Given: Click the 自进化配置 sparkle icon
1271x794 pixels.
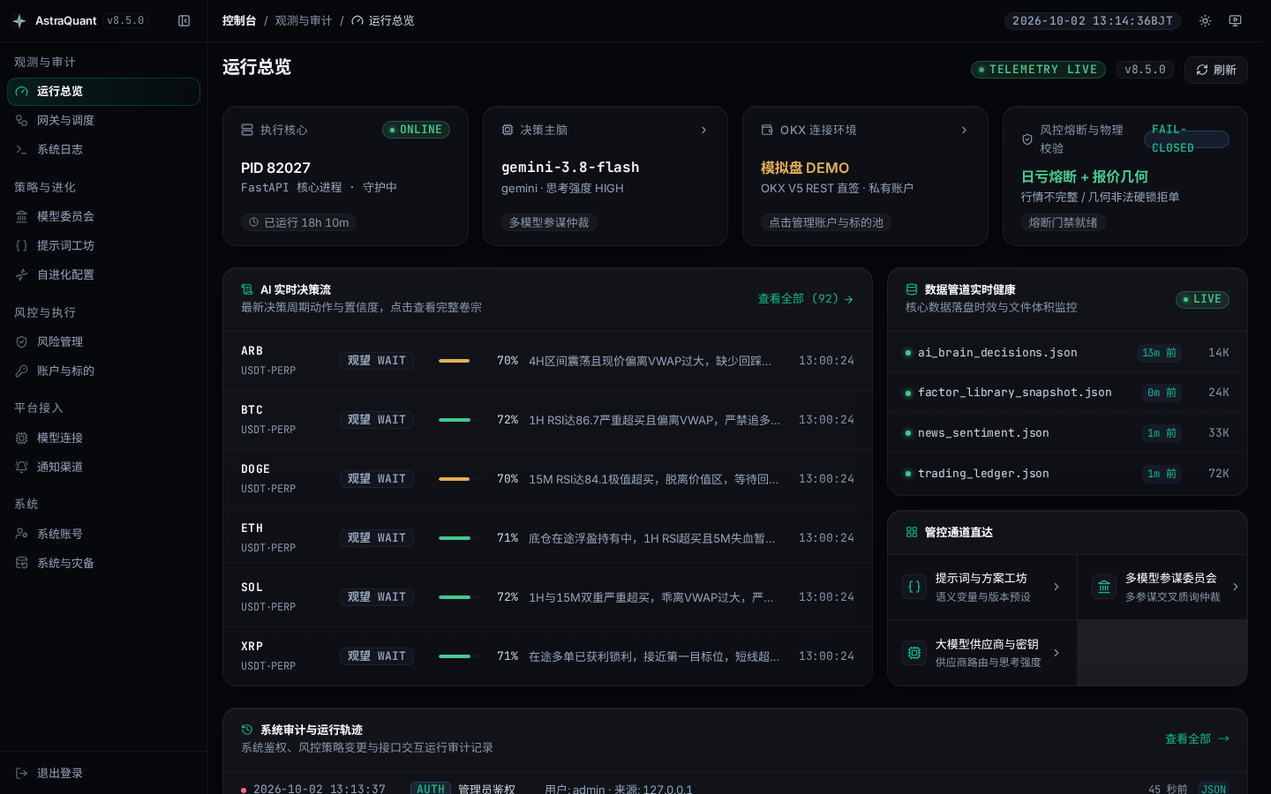Looking at the screenshot, I should point(22,274).
